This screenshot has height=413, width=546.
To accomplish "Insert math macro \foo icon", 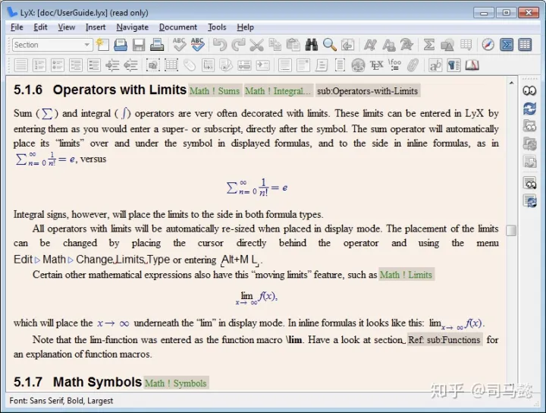I will 394,65.
